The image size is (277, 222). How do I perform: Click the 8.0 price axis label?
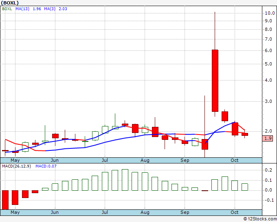point(268,29)
